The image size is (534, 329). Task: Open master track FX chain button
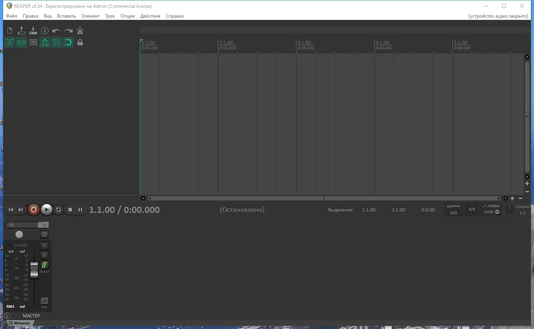coord(22,225)
